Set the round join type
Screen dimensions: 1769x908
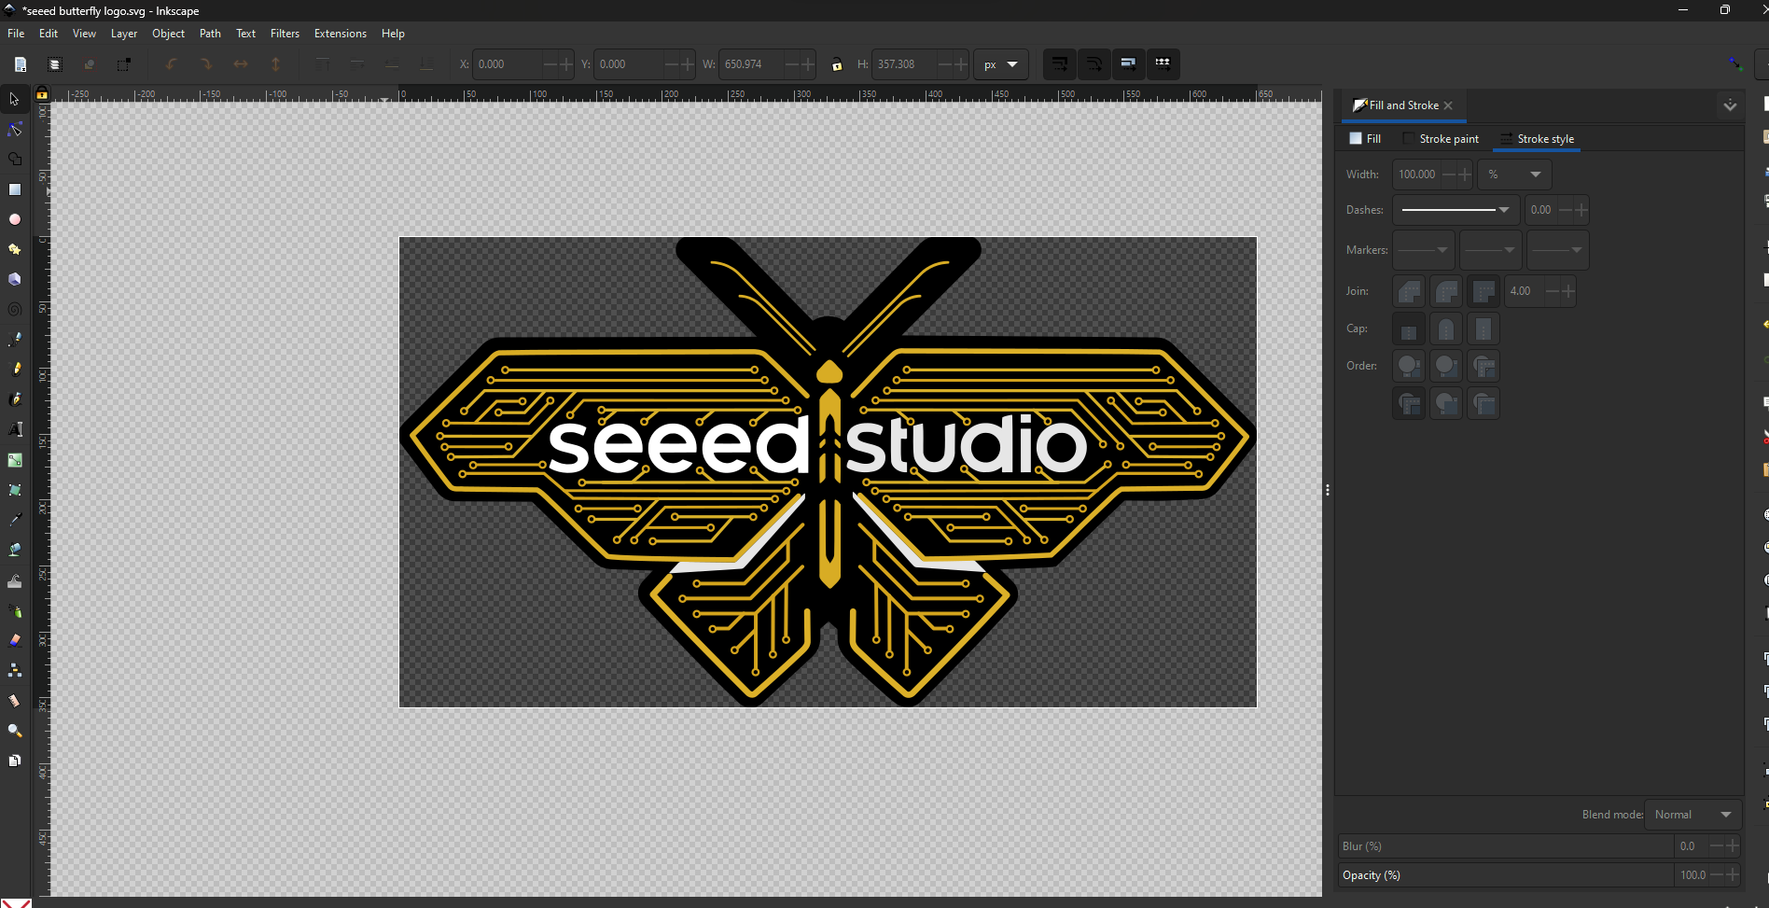(1446, 291)
